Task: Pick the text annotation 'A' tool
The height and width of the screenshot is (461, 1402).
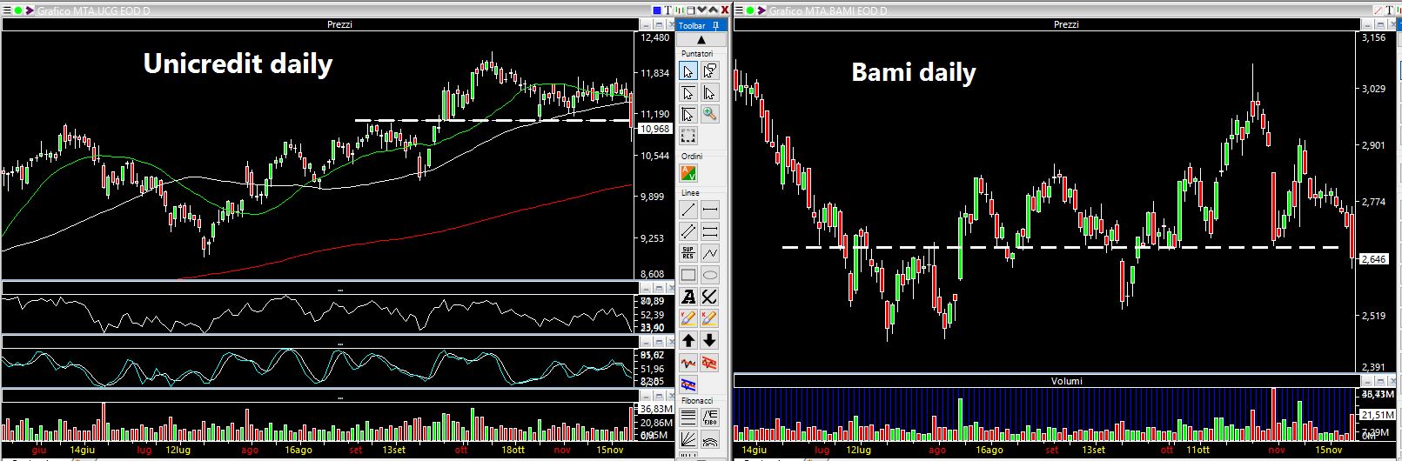Action: (x=688, y=297)
